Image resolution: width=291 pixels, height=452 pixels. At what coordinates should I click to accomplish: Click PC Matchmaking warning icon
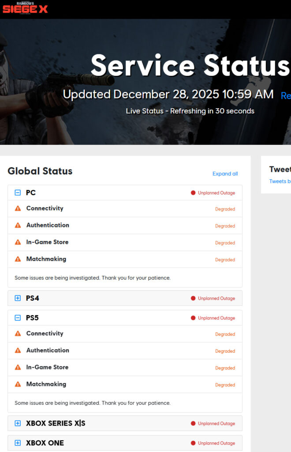click(x=18, y=259)
